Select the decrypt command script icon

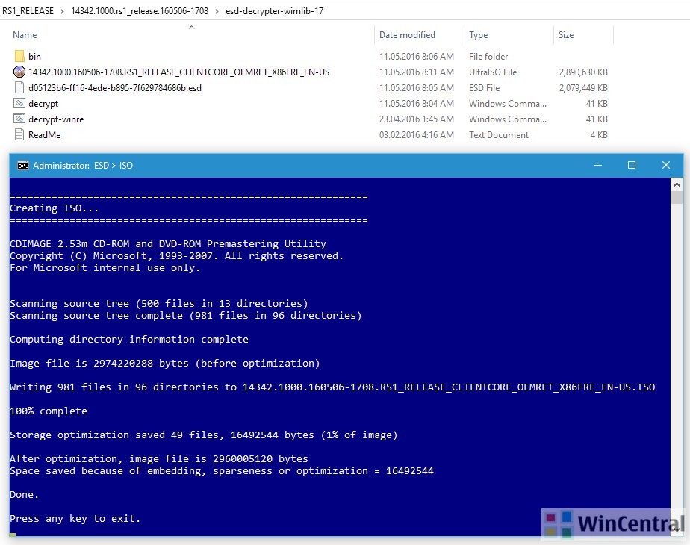coord(19,103)
